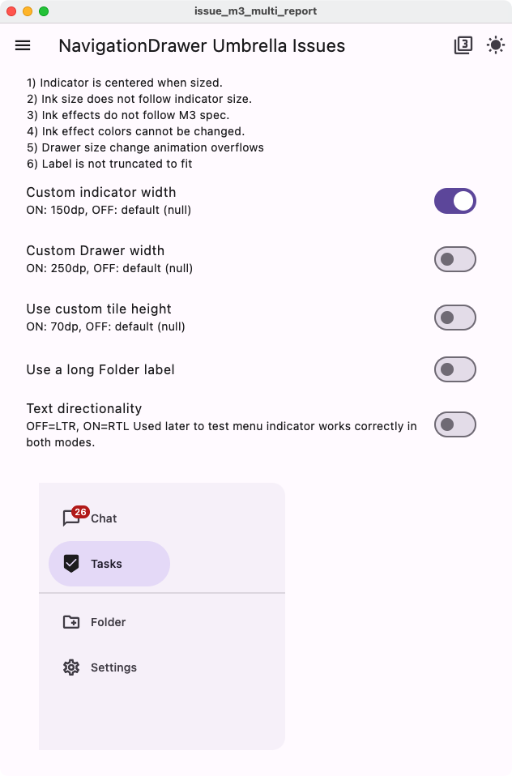The width and height of the screenshot is (512, 776).
Task: Click the Settings gear icon in the drawer
Action: 72,667
